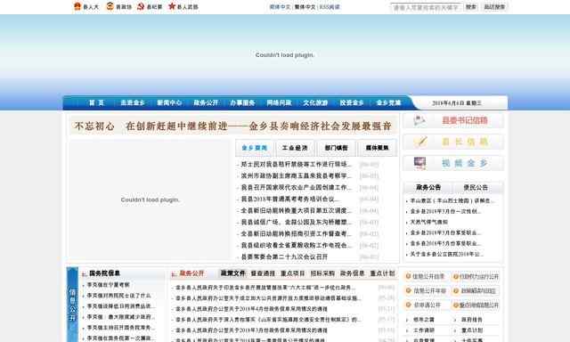
Task: Open the 工作调研 link
Action: (424, 330)
